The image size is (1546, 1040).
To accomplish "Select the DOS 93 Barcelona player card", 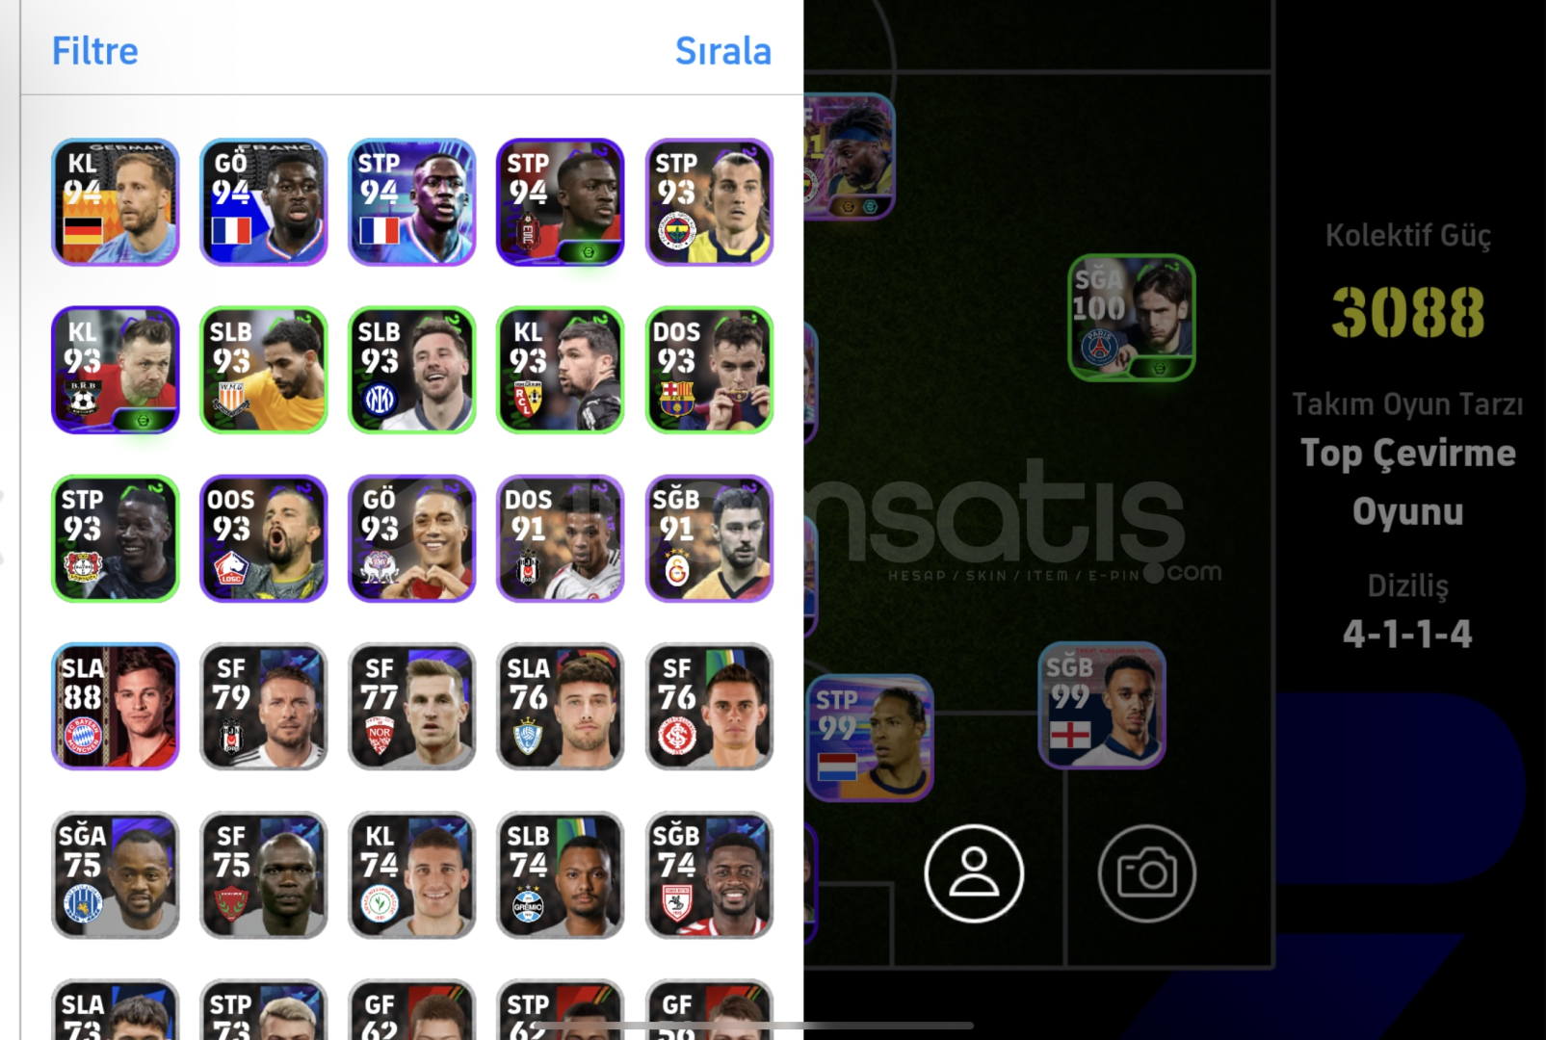I will (x=709, y=370).
